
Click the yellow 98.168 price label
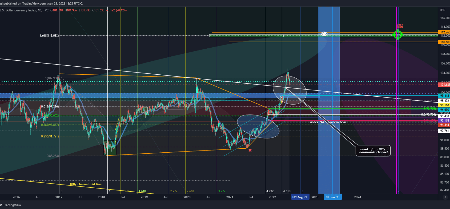point(444,105)
